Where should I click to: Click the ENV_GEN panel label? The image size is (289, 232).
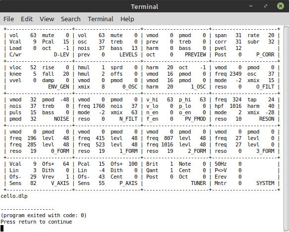(58, 87)
